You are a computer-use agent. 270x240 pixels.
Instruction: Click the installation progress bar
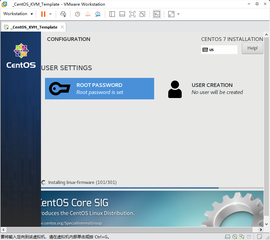tap(152, 188)
